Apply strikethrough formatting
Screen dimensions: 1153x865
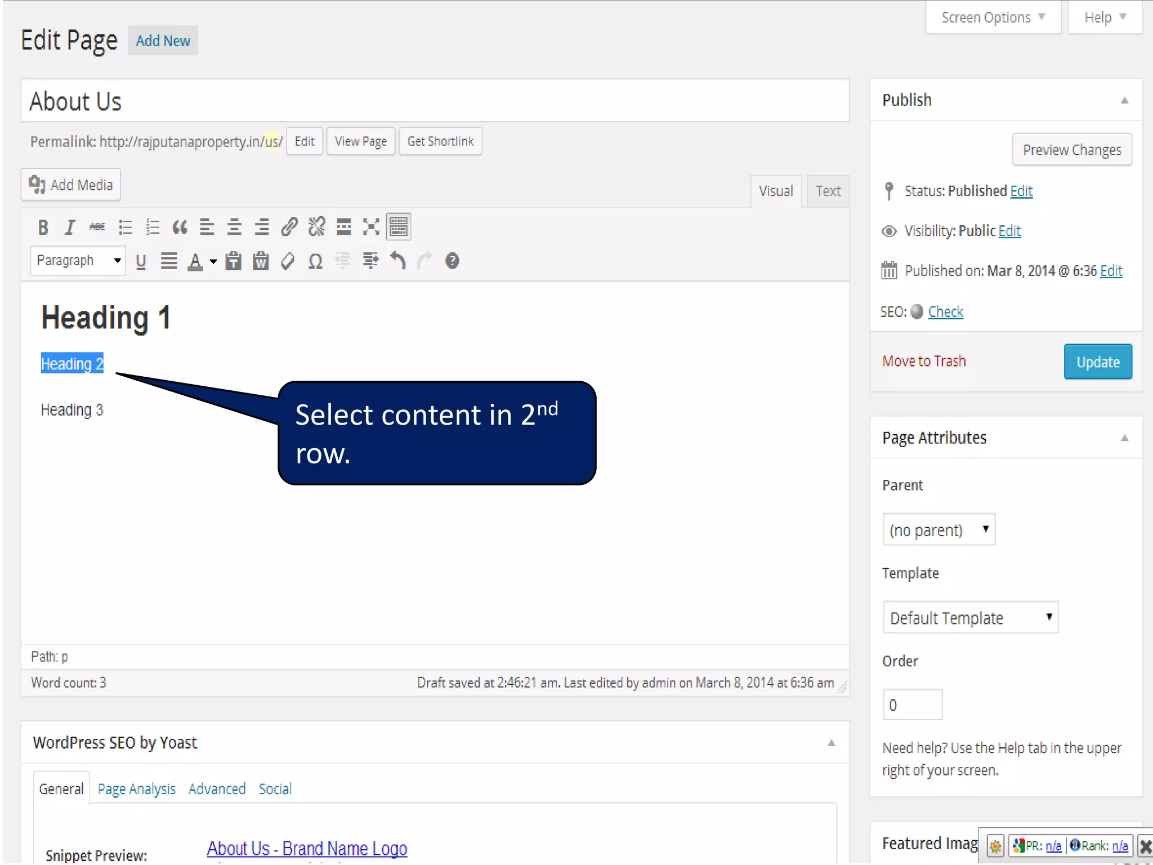click(x=97, y=228)
